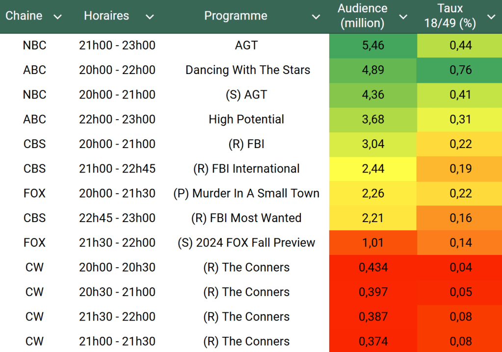Viewport: 502px width, 352px height.
Task: Select the red 0,434 audience cell
Action: click(x=372, y=267)
